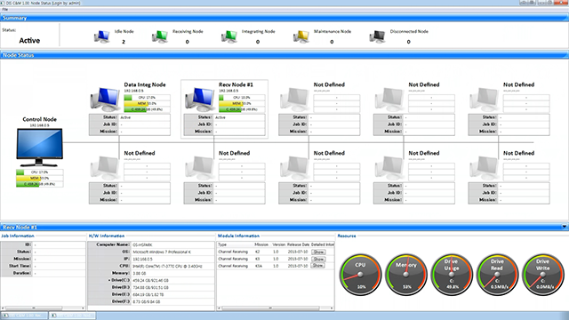Screen dimensions: 569x320
Task: Click the Mission column header in Module Information
Action: tap(261, 244)
